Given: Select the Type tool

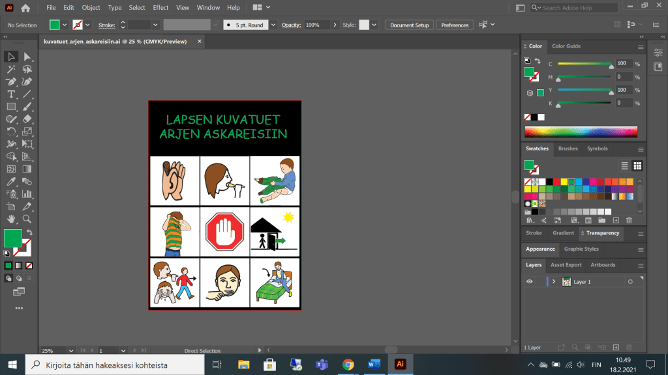Looking at the screenshot, I should [x=11, y=94].
